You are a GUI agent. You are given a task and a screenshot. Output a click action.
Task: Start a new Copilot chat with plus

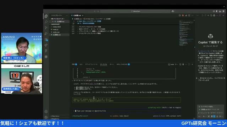pyautogui.click(x=208, y=16)
